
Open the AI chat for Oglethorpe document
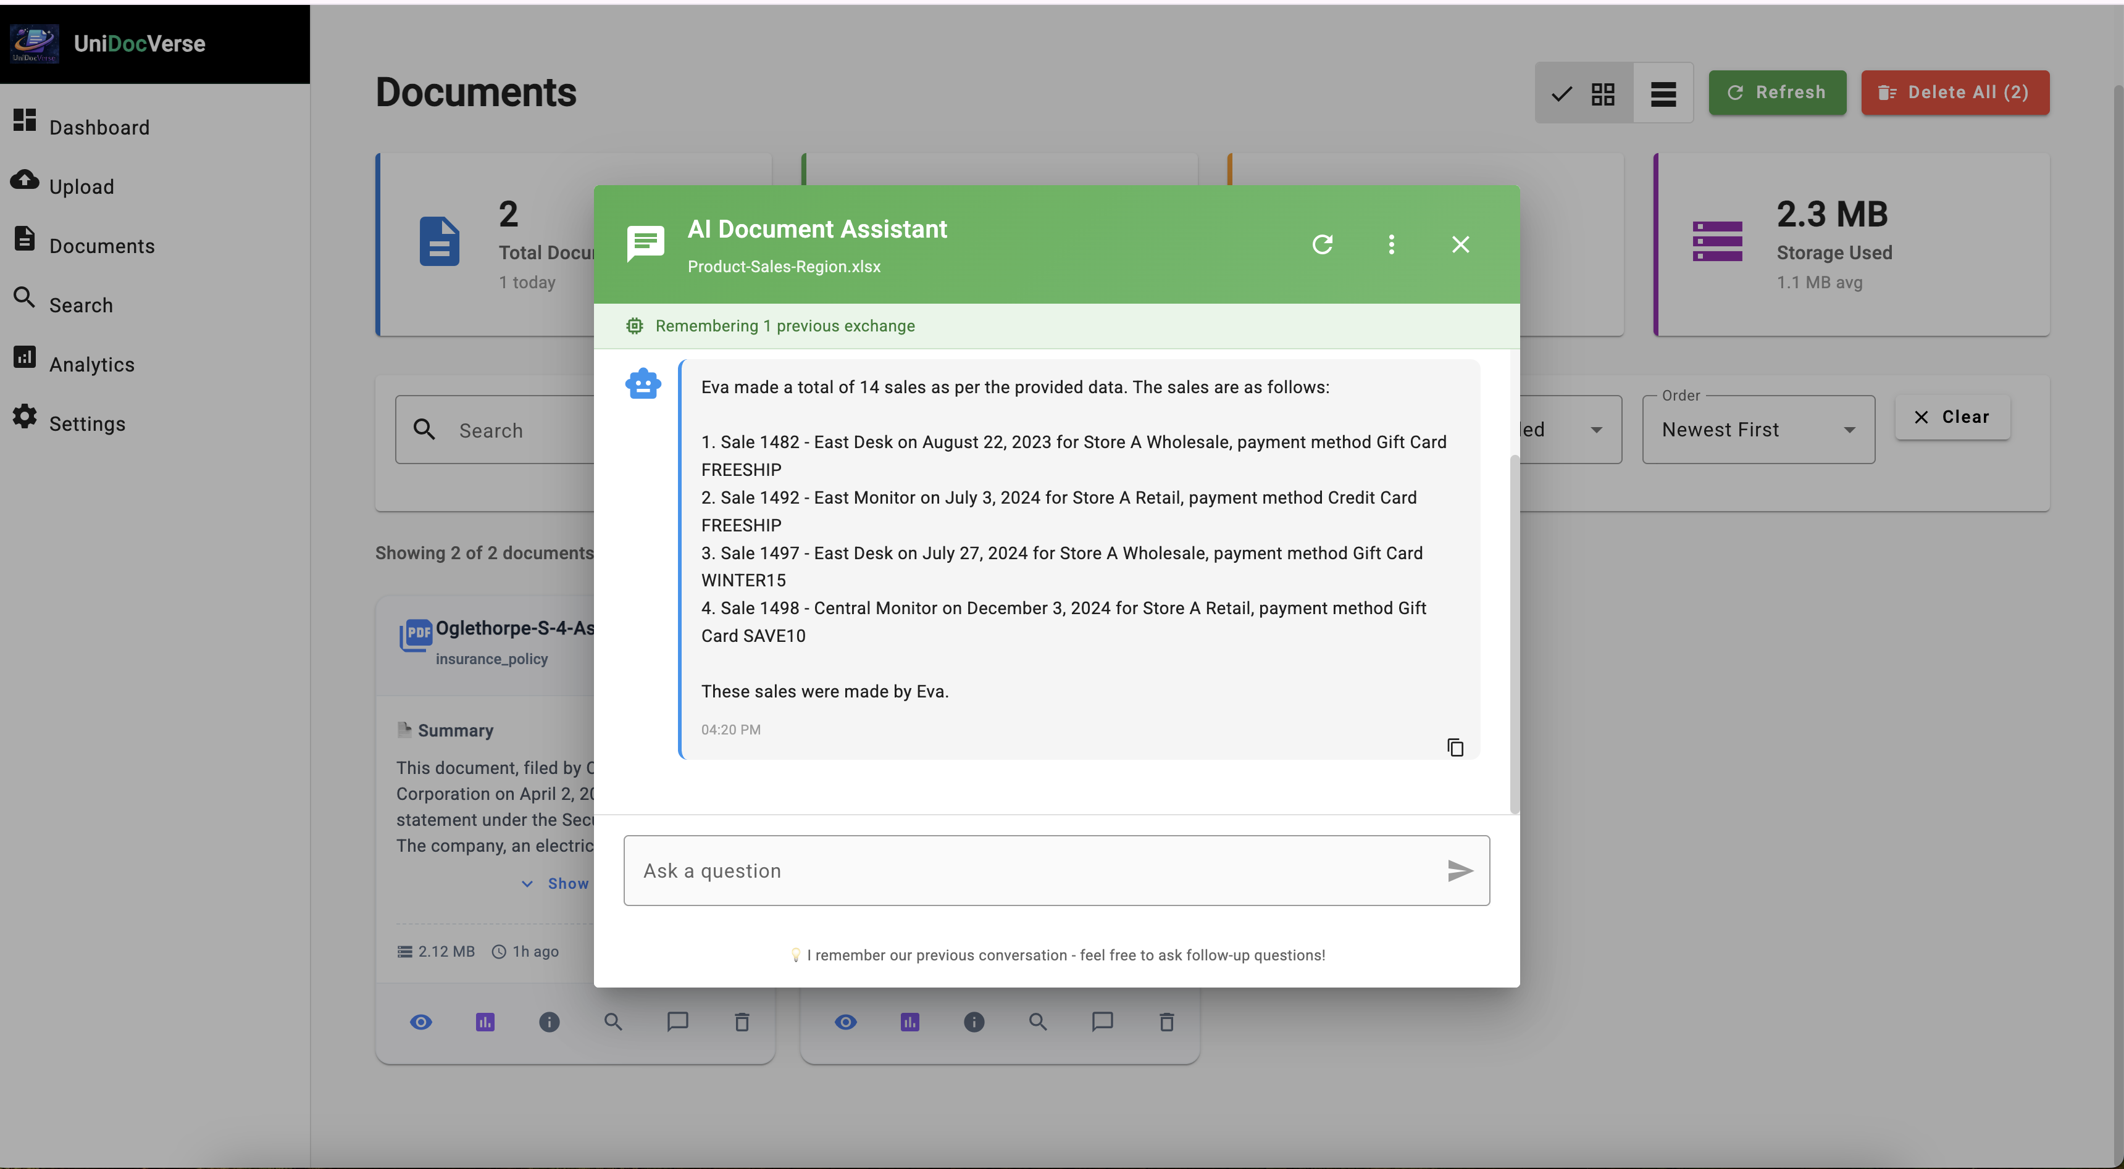coord(677,1021)
